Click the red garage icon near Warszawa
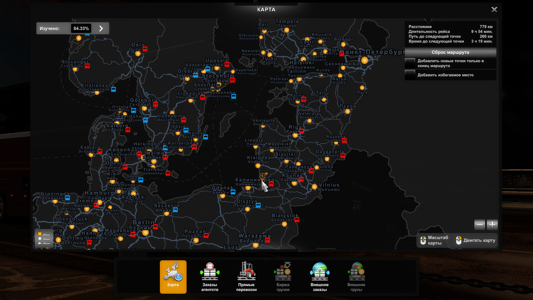The image size is (533, 300). (x=267, y=240)
